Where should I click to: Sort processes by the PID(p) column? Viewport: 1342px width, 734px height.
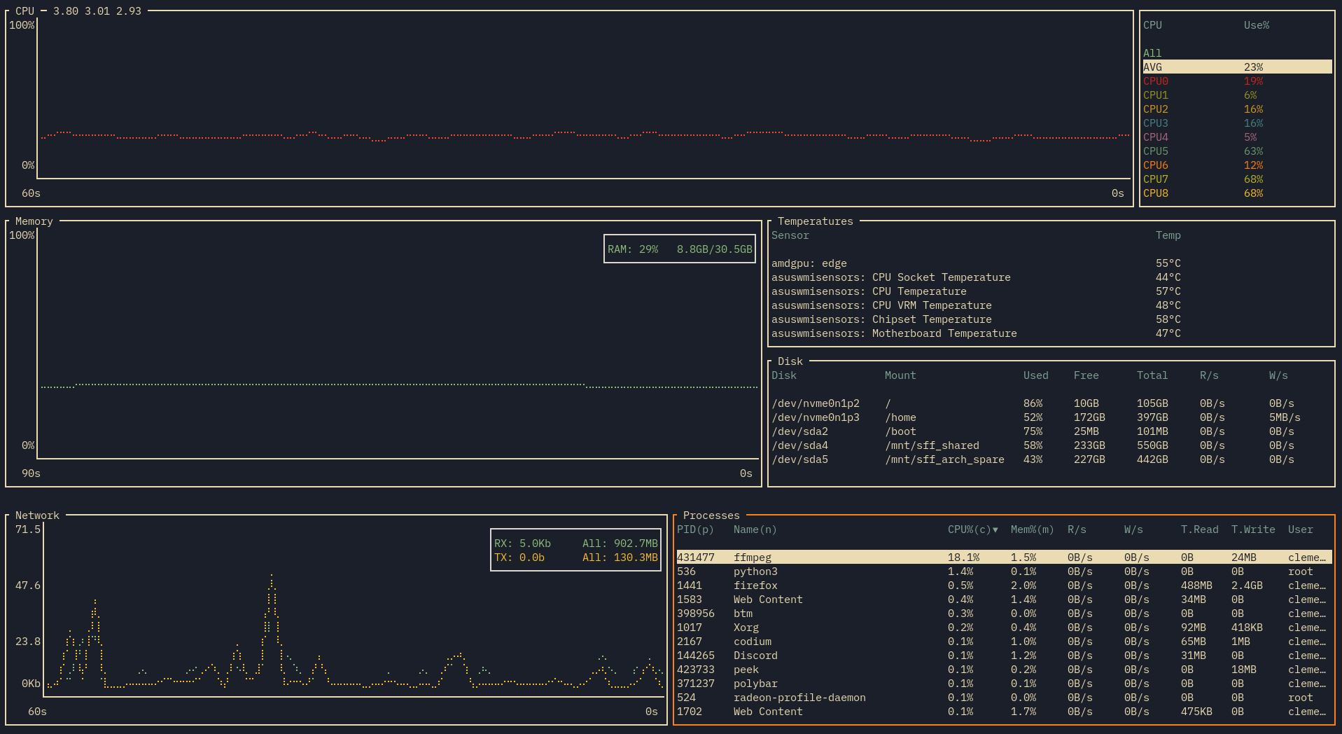coord(694,529)
